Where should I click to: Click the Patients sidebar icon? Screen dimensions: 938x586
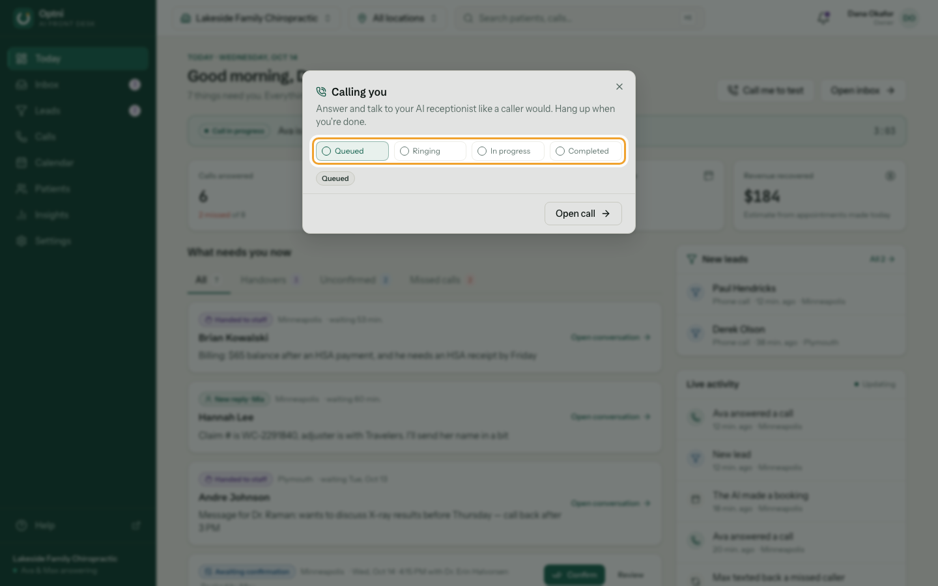[x=21, y=189]
